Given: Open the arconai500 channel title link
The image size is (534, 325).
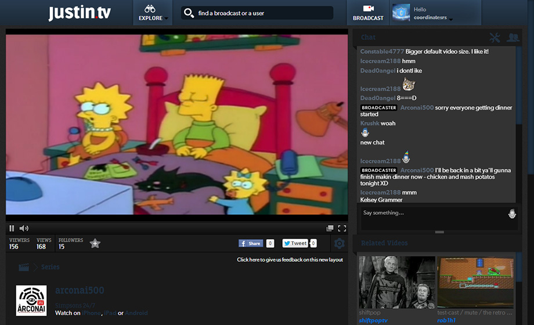Looking at the screenshot, I should coord(80,290).
